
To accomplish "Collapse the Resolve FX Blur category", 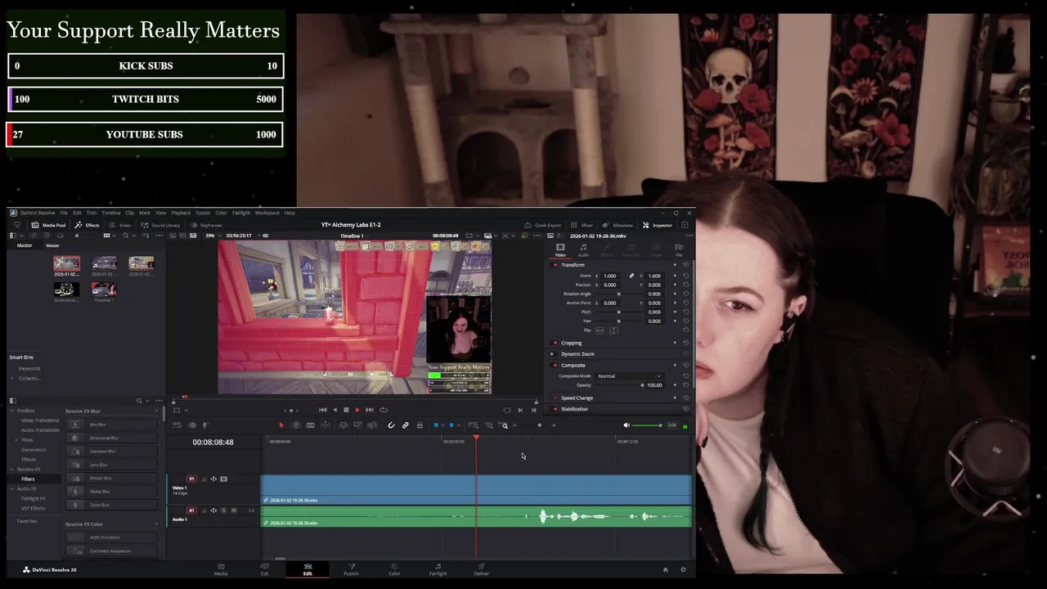I will click(156, 411).
